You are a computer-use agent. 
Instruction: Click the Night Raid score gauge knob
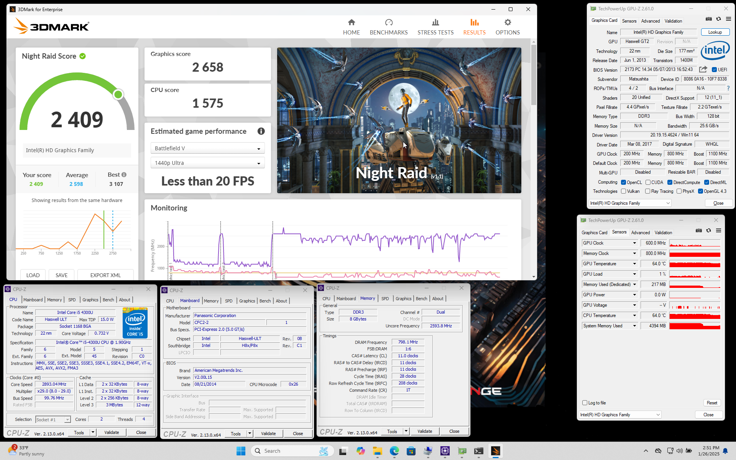click(118, 94)
